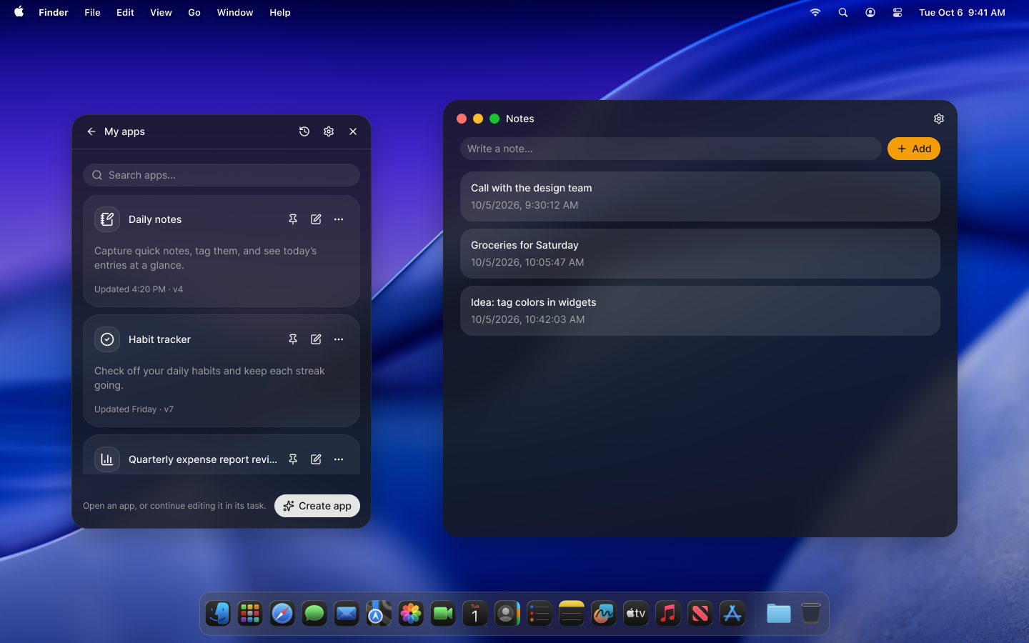Image resolution: width=1029 pixels, height=643 pixels.
Task: Open App Store from the Dock
Action: 732,614
